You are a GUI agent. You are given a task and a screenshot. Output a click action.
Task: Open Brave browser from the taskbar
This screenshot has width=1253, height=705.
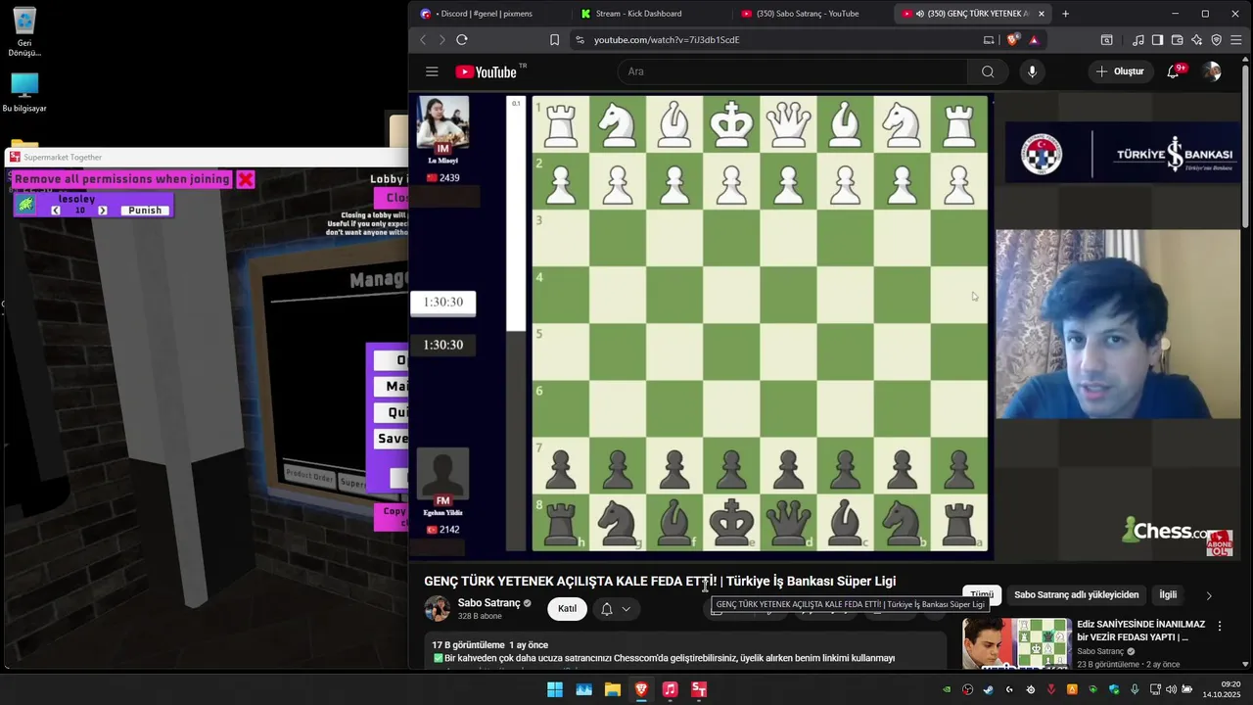641,689
